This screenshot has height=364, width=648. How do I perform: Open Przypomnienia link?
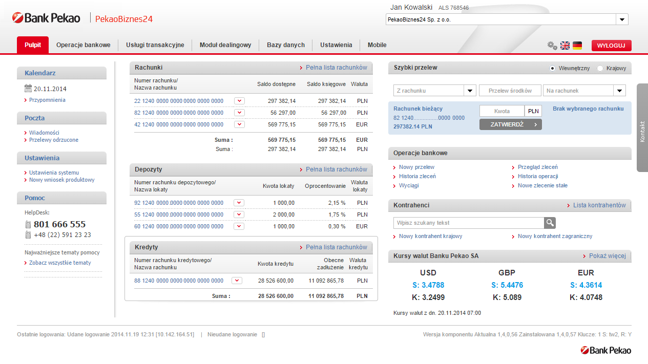47,100
